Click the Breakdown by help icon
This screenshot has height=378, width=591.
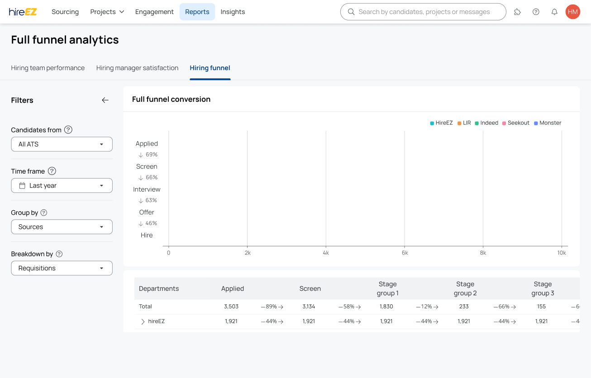click(x=59, y=254)
